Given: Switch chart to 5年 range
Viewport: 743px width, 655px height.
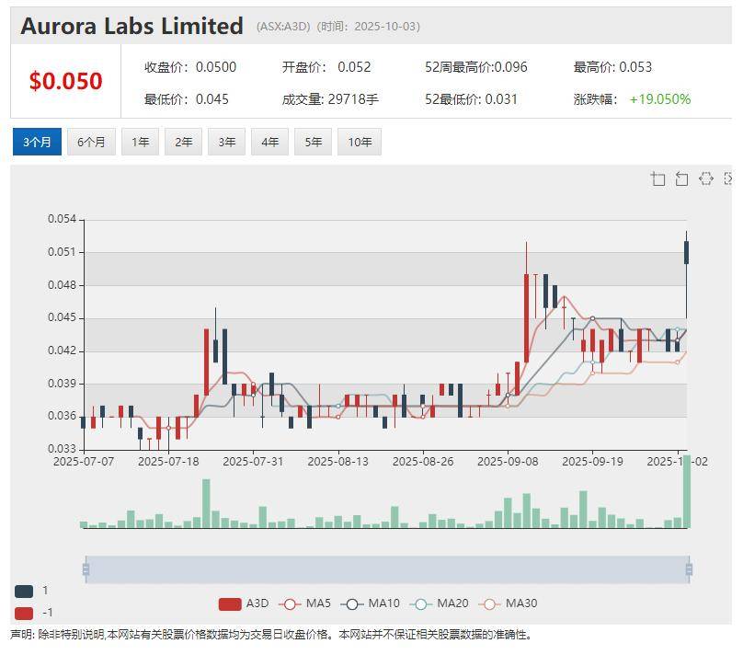Looking at the screenshot, I should (313, 142).
